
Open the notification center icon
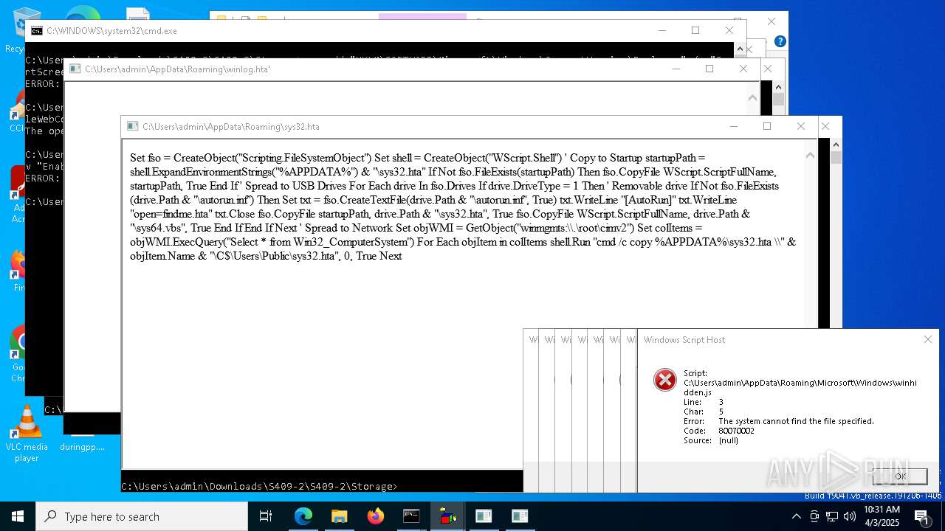pyautogui.click(x=921, y=516)
